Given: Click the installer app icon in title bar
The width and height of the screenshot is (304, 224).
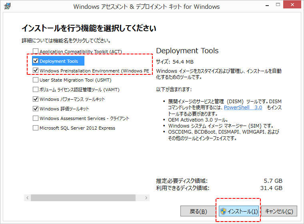Looking at the screenshot, I should (7, 6).
